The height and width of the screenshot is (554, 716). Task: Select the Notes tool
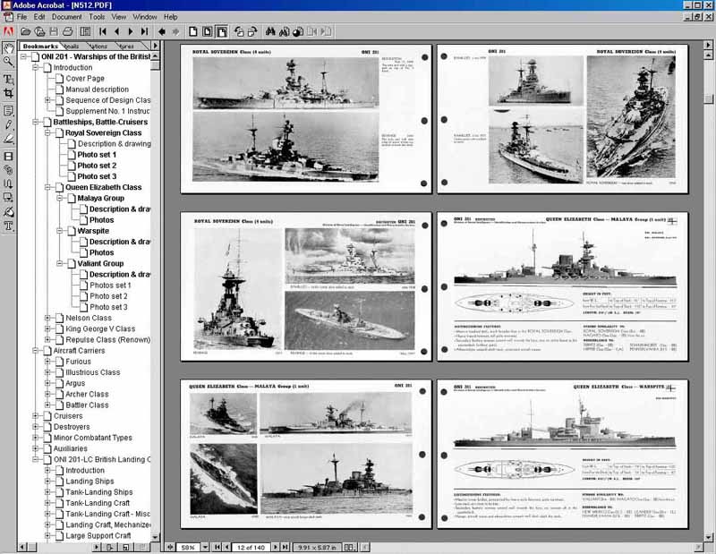[8, 110]
